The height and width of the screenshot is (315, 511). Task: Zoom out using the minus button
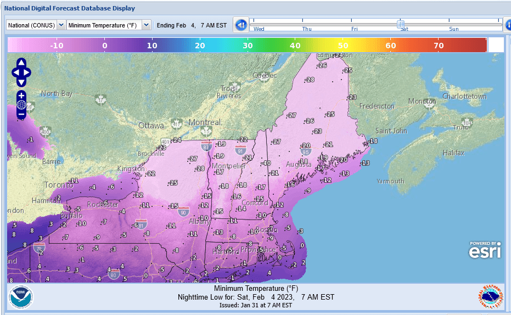tap(21, 114)
